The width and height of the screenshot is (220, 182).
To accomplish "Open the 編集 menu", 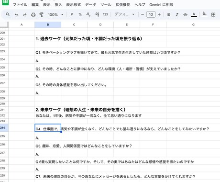I will pos(35,5).
